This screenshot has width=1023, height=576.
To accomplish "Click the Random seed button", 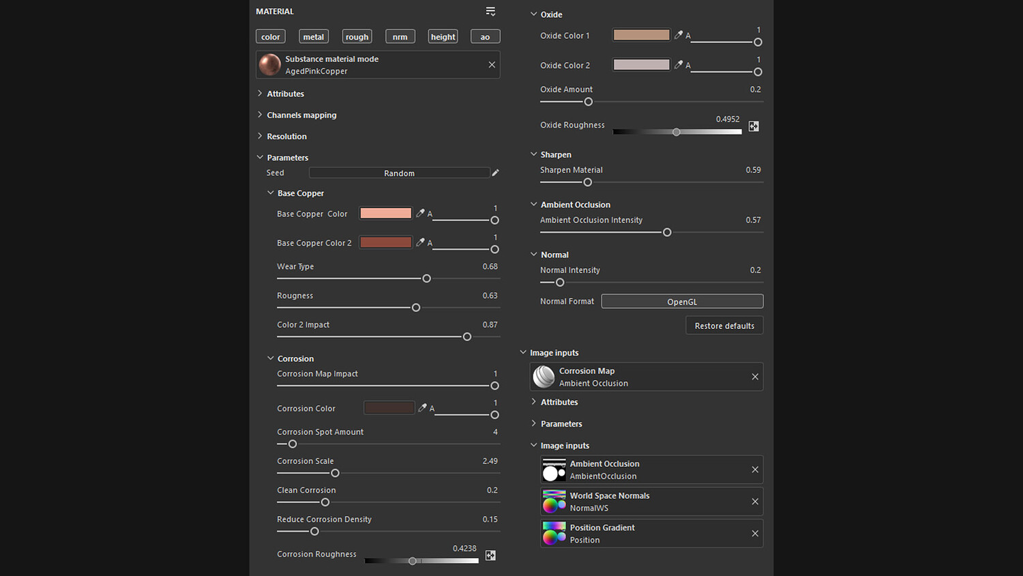I will tap(399, 173).
